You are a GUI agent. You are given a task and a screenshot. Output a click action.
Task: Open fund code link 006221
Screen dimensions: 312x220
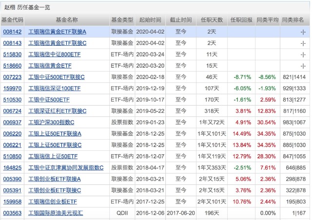[x=12, y=145]
